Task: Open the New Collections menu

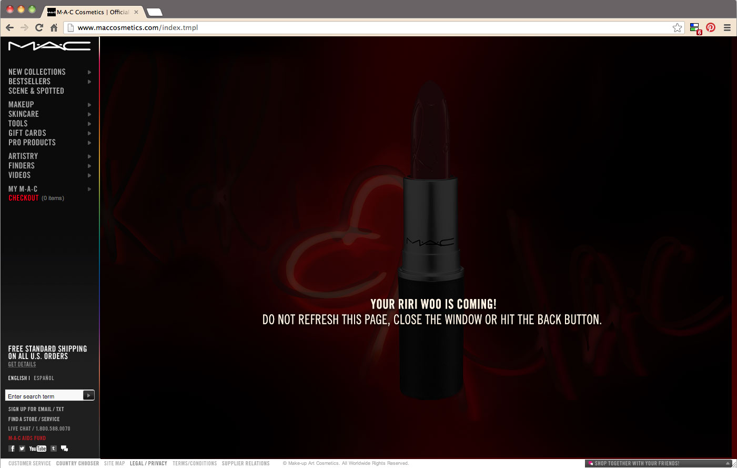Action: 37,72
